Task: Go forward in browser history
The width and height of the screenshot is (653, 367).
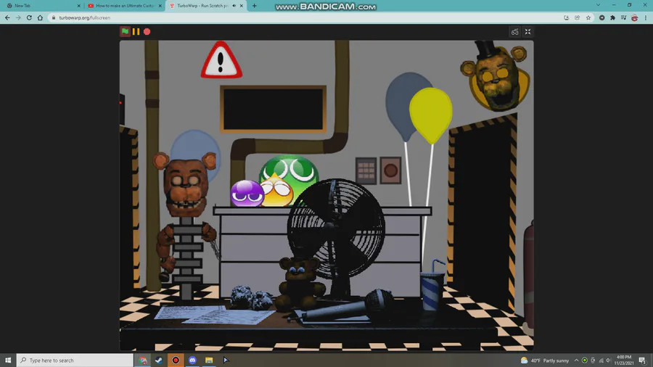Action: click(18, 18)
